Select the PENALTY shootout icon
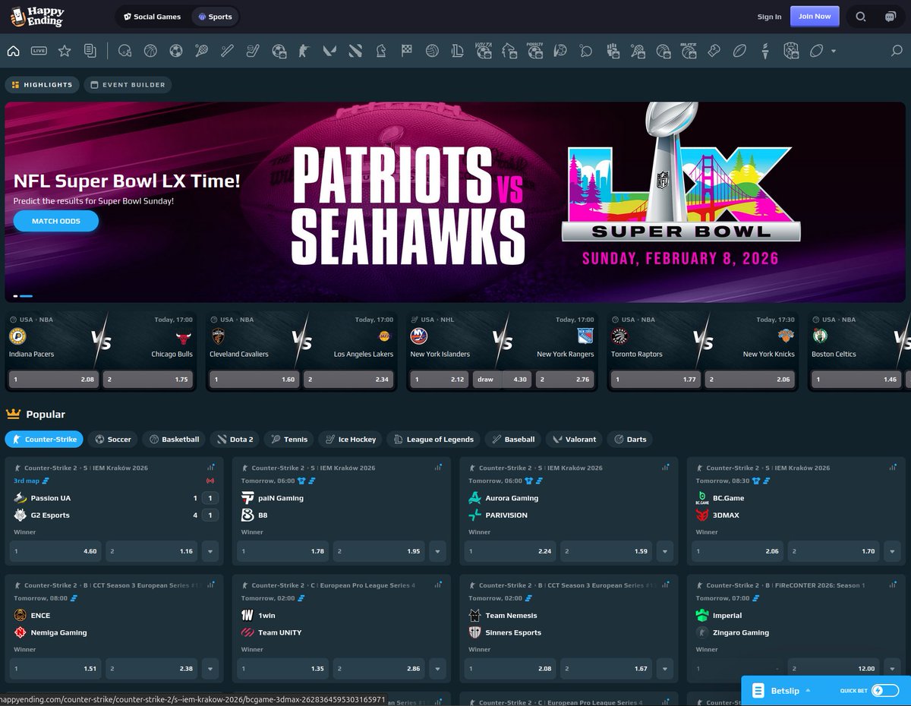The height and width of the screenshot is (706, 911). coord(534,51)
